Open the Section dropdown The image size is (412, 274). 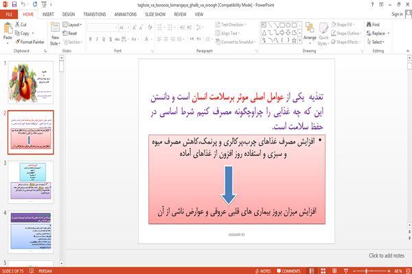point(73,42)
